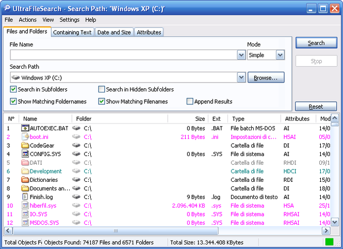The height and width of the screenshot is (249, 343).
Task: Expand the Search Path dropdown
Action: (241, 77)
